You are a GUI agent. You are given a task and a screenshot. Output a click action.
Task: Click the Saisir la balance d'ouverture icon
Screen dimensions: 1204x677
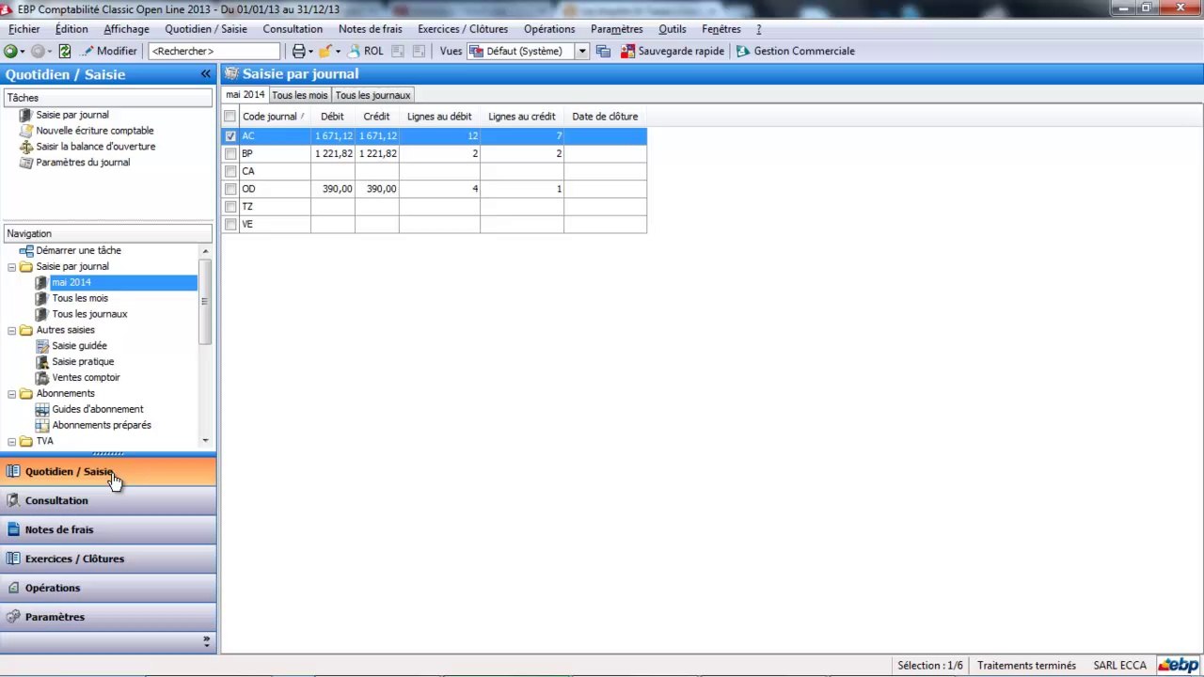pyautogui.click(x=26, y=147)
